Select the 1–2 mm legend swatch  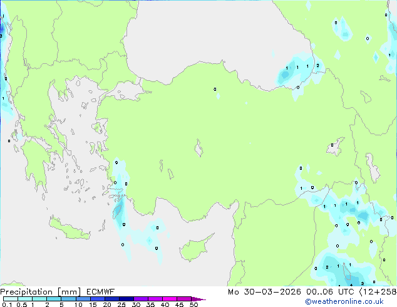point(39,299)
